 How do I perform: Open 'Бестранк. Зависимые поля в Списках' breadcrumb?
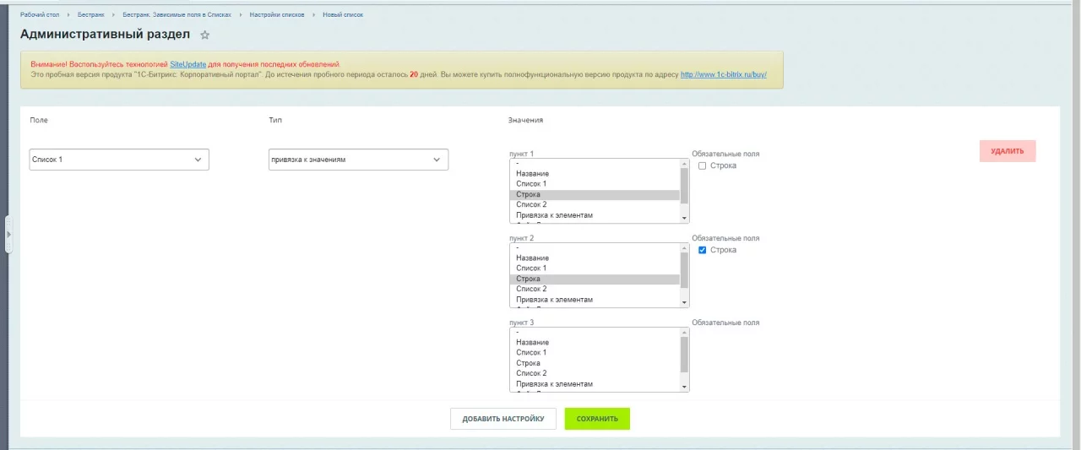[x=177, y=15]
